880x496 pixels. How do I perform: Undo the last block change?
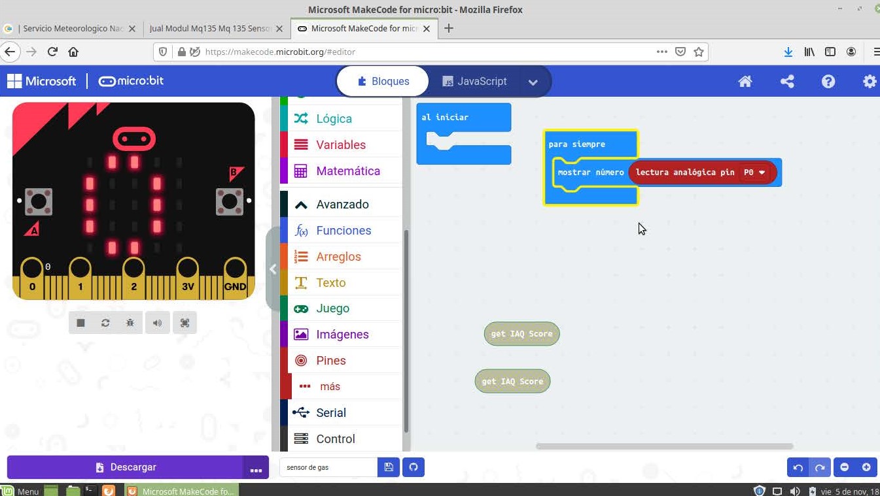[798, 467]
